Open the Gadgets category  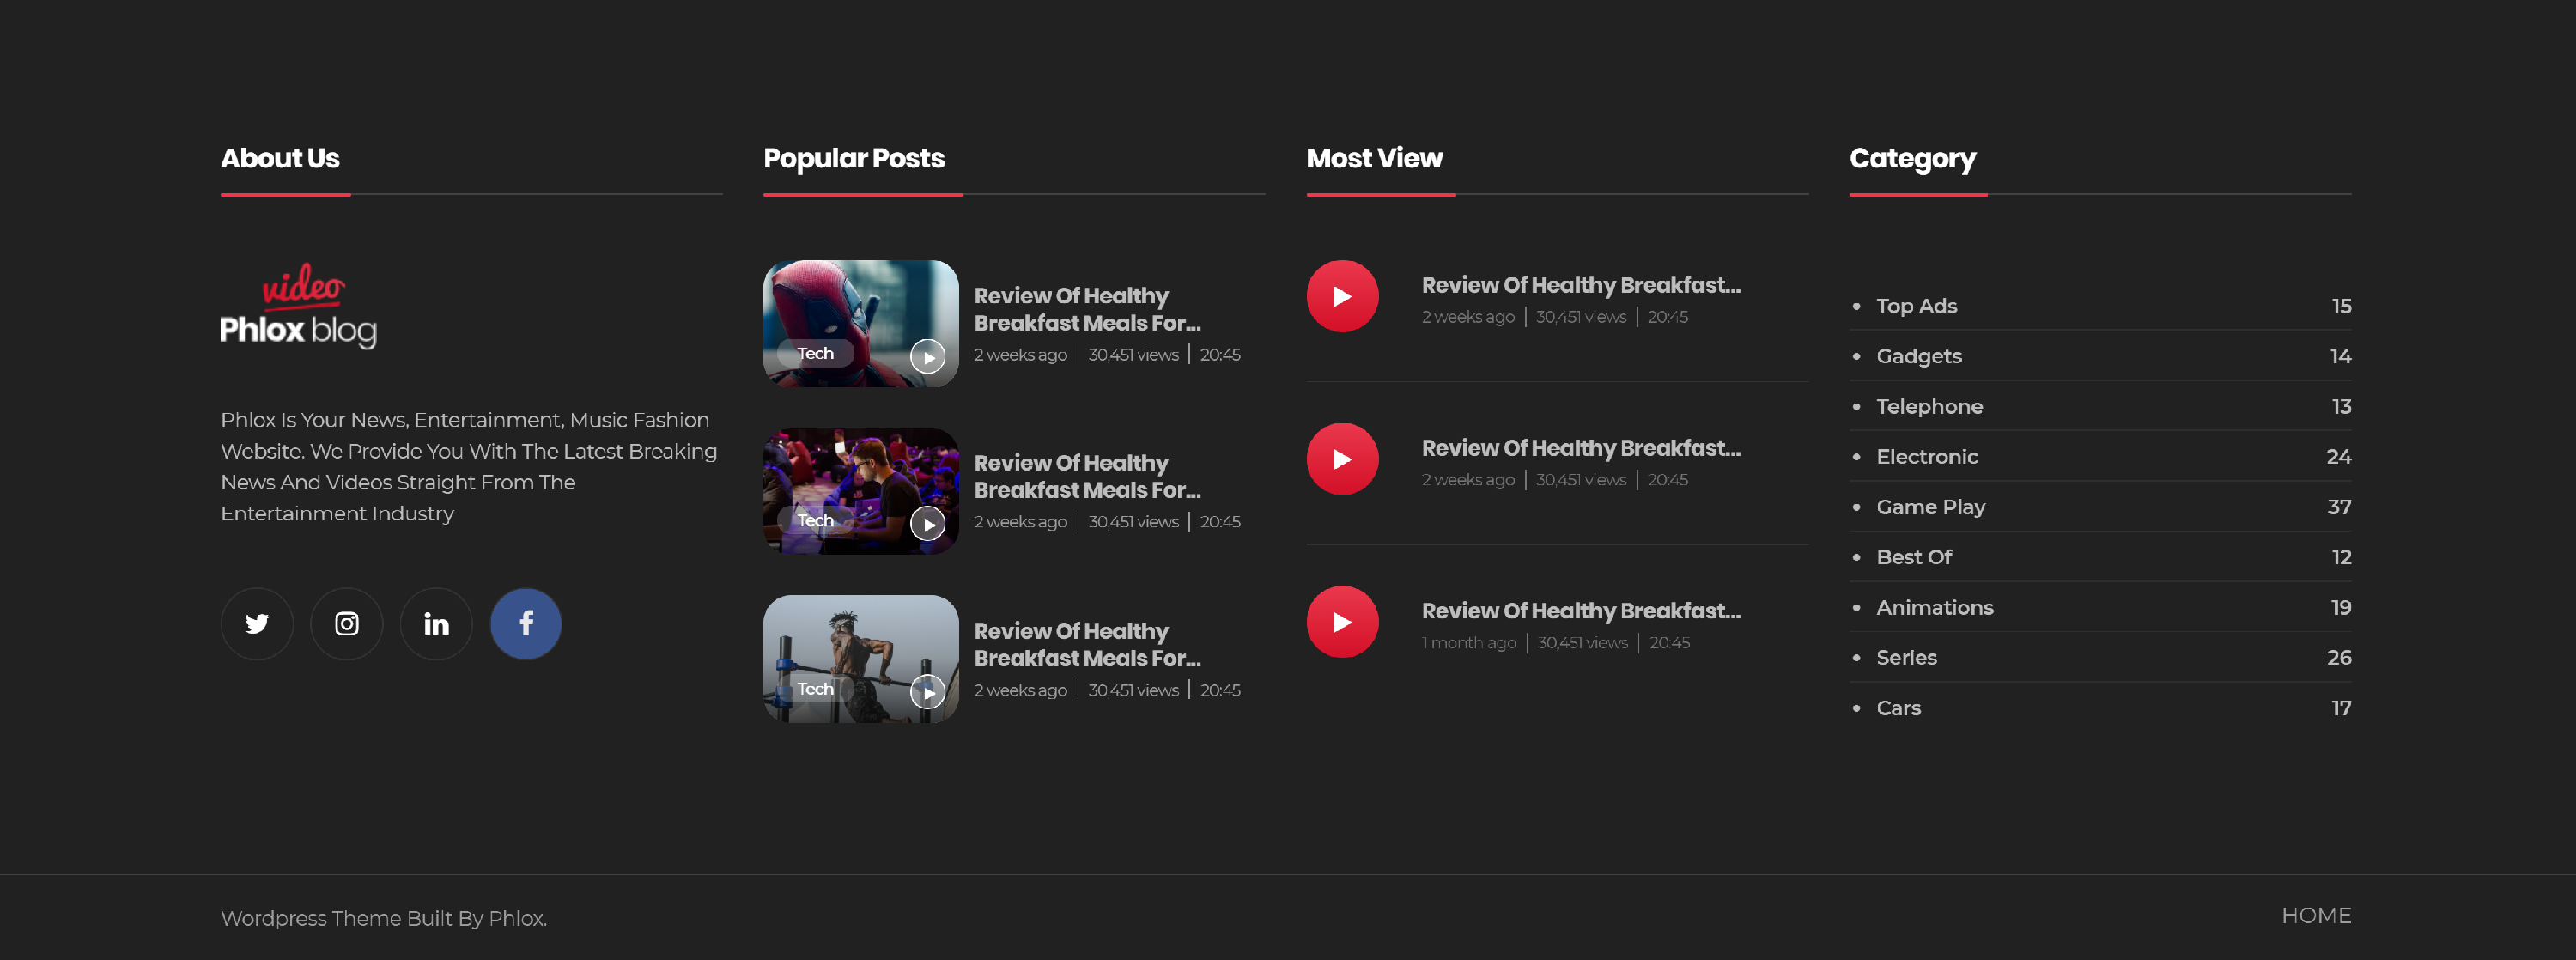coord(1918,356)
